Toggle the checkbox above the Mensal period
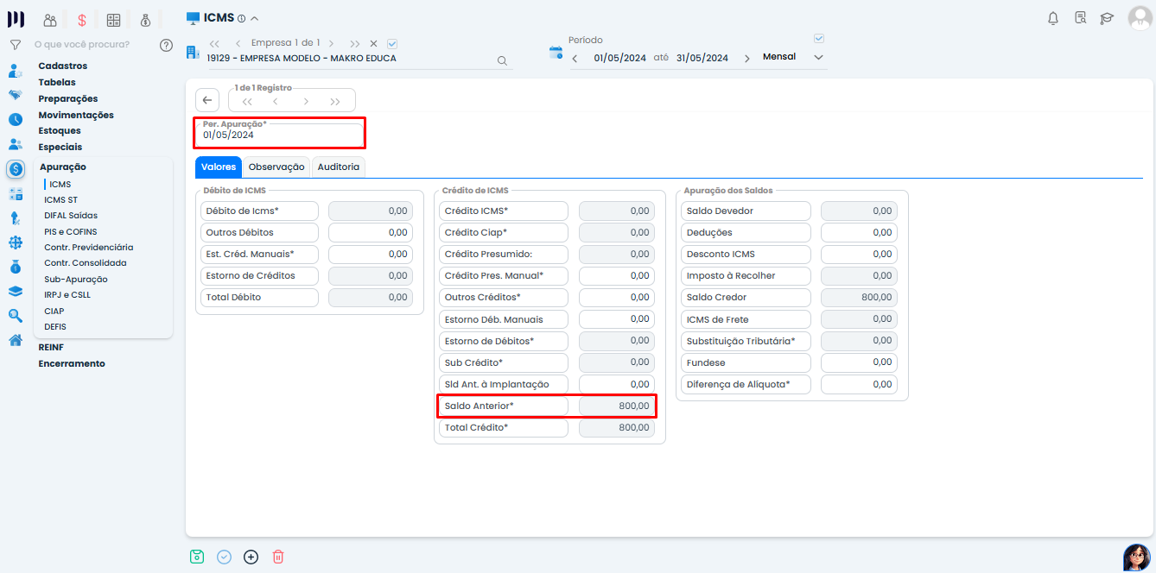 point(819,38)
